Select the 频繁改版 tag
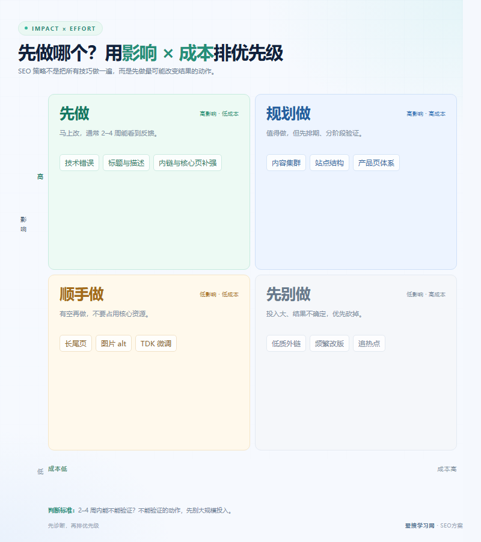Image resolution: width=481 pixels, height=542 pixels. [x=329, y=343]
